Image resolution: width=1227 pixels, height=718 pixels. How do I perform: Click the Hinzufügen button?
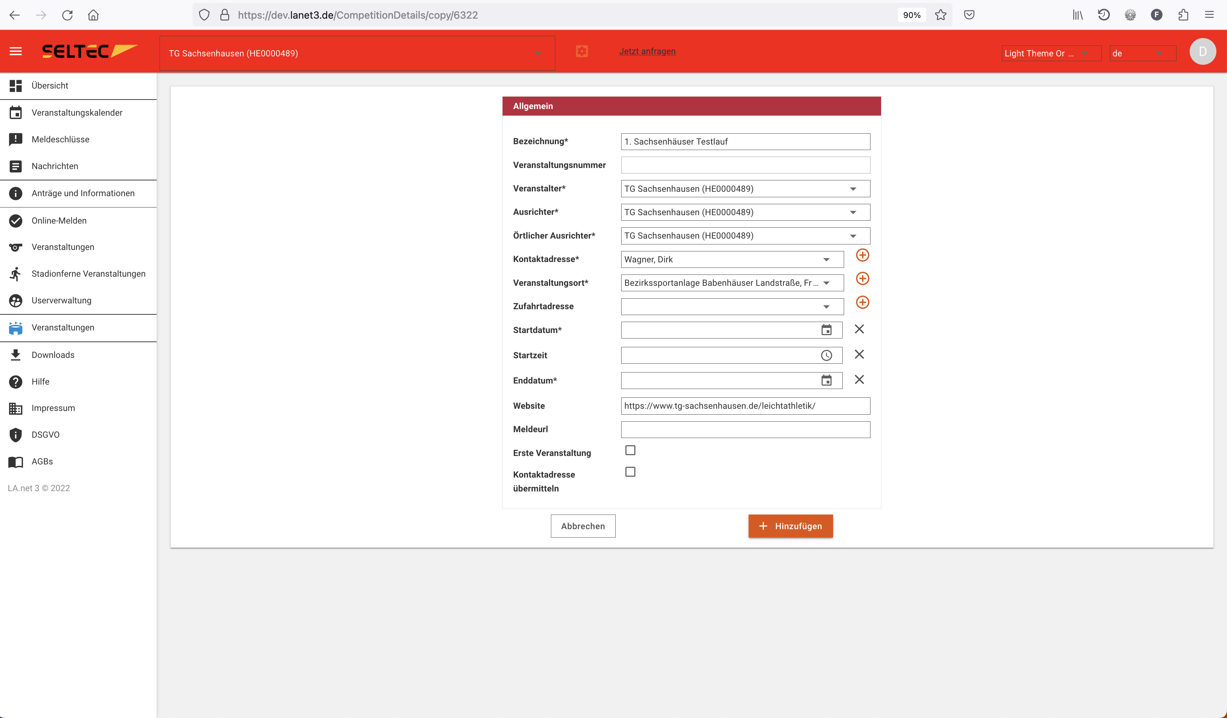click(790, 526)
